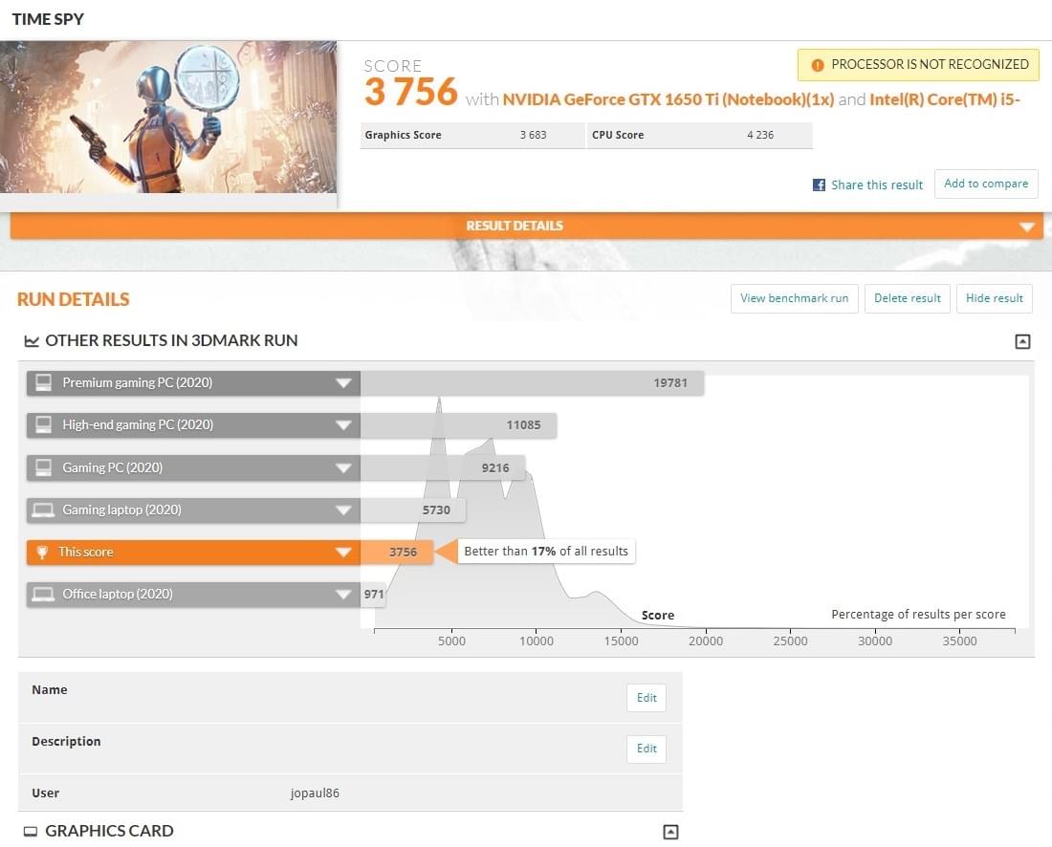Click the Hide result button

(995, 298)
